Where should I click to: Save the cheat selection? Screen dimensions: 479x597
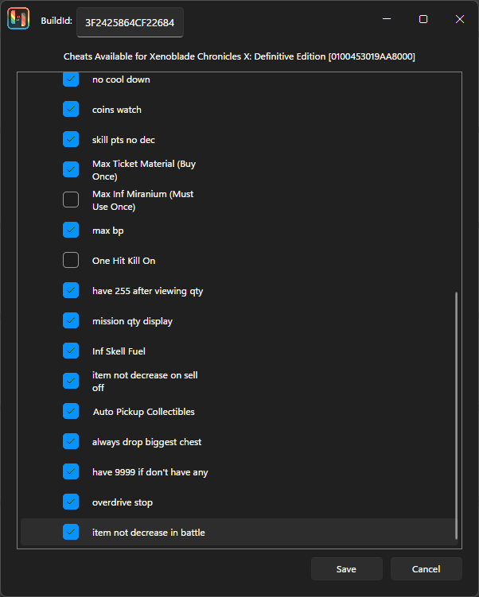point(346,569)
